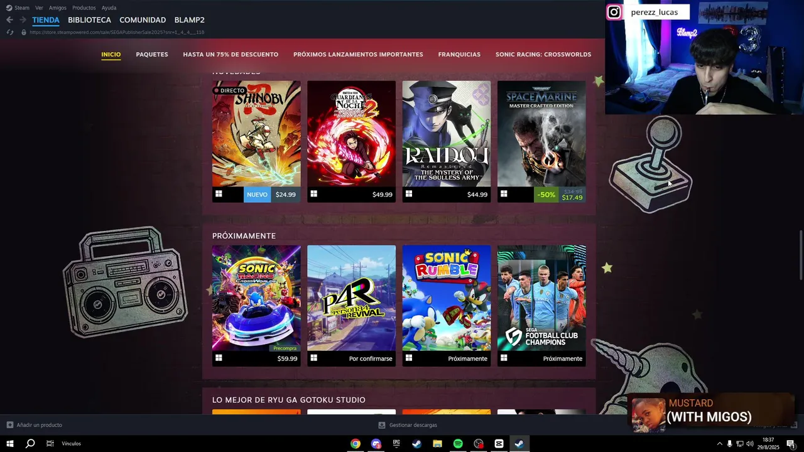804x452 pixels.
Task: Click Por confirmarse under Persona 4 Revival
Action: click(x=371, y=358)
